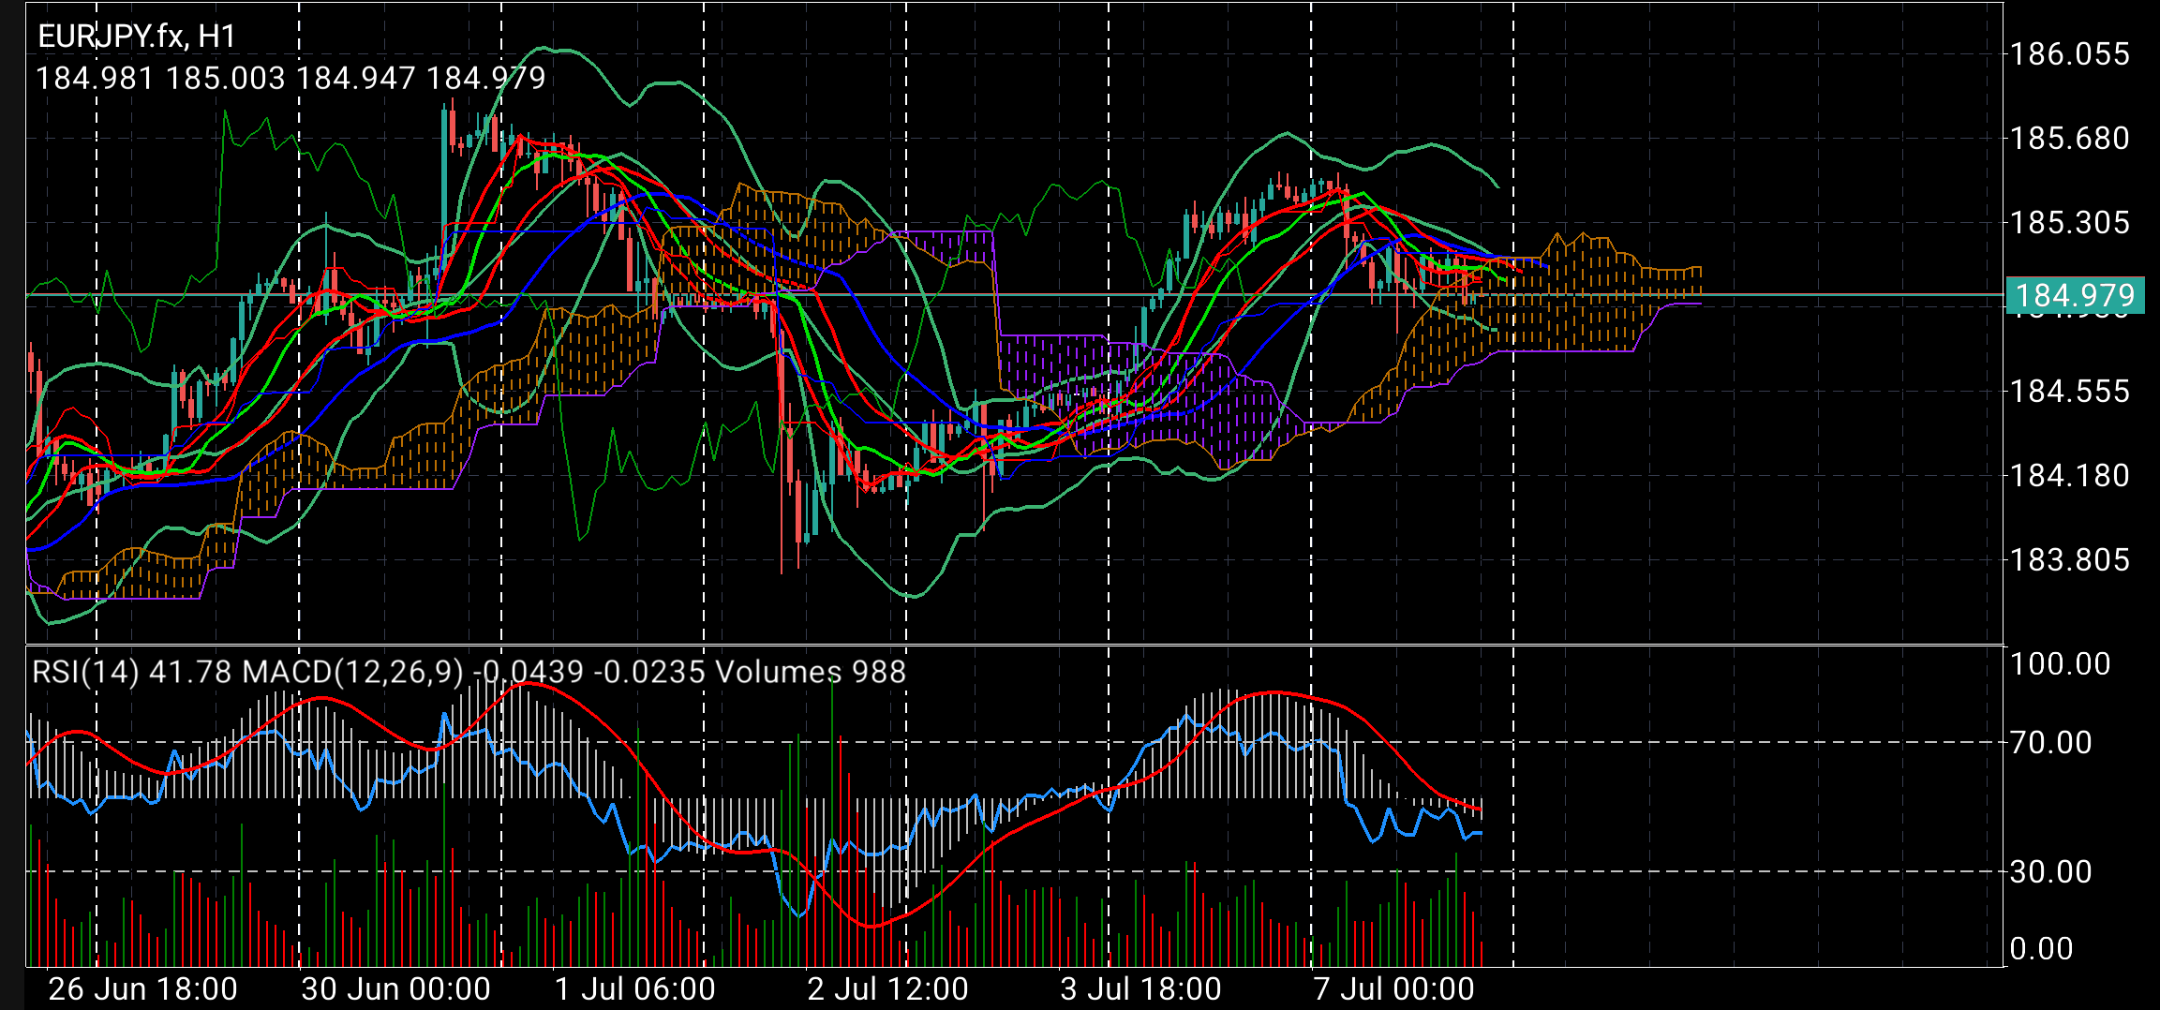Click the 185.305 price axis label
The width and height of the screenshot is (2160, 1010).
coord(2070,222)
